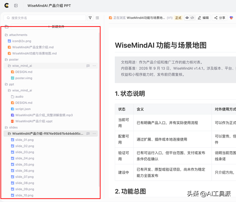
Task: Click the list view icon beside filter
Action: click(x=97, y=18)
